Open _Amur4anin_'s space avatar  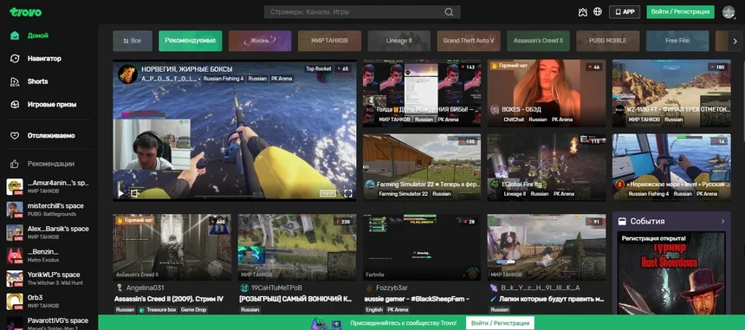pyautogui.click(x=15, y=186)
